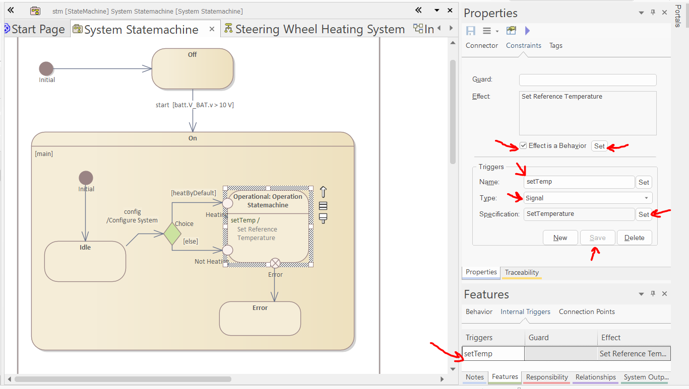
Task: Uncheck Effect is a Behavior checkbox
Action: (x=524, y=146)
